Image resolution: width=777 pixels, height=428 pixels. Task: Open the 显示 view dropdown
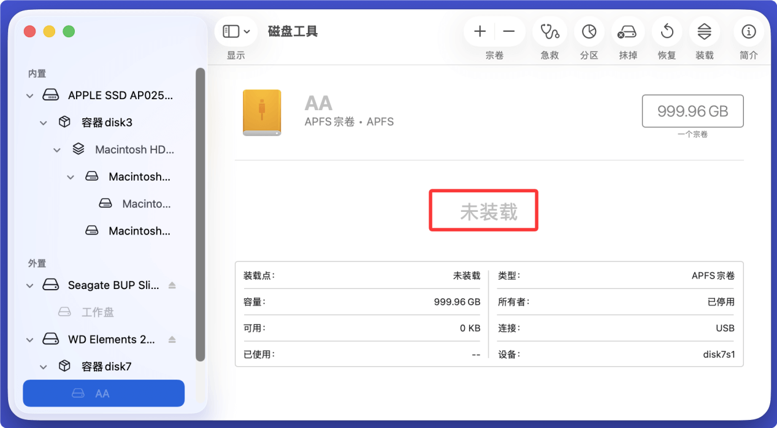[235, 31]
